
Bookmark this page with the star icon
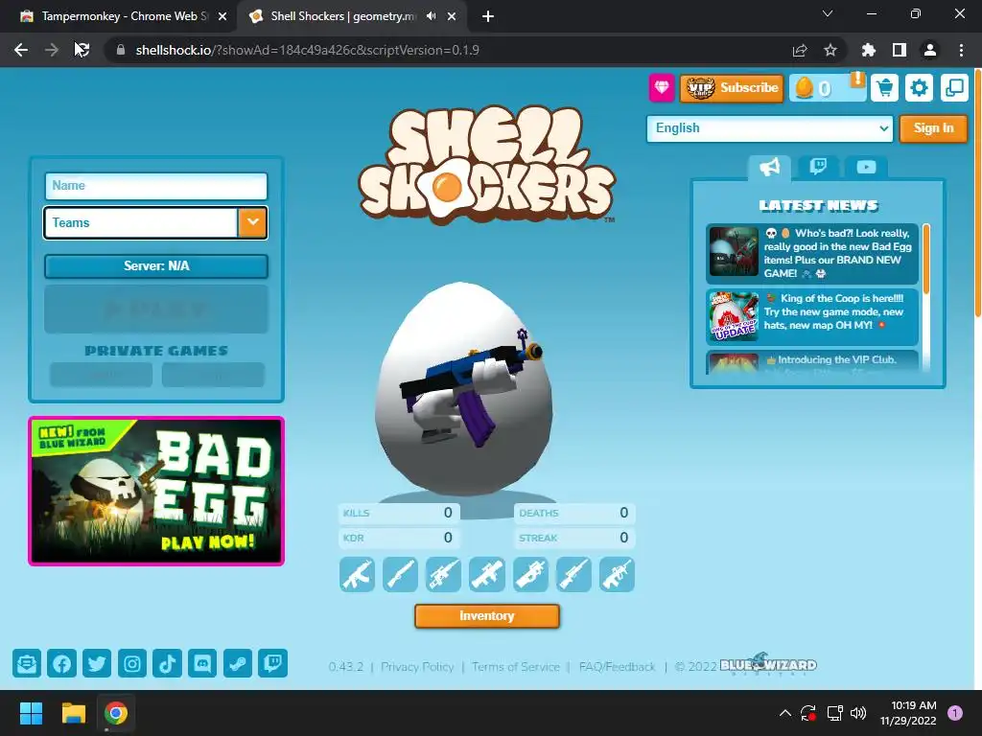pyautogui.click(x=830, y=50)
